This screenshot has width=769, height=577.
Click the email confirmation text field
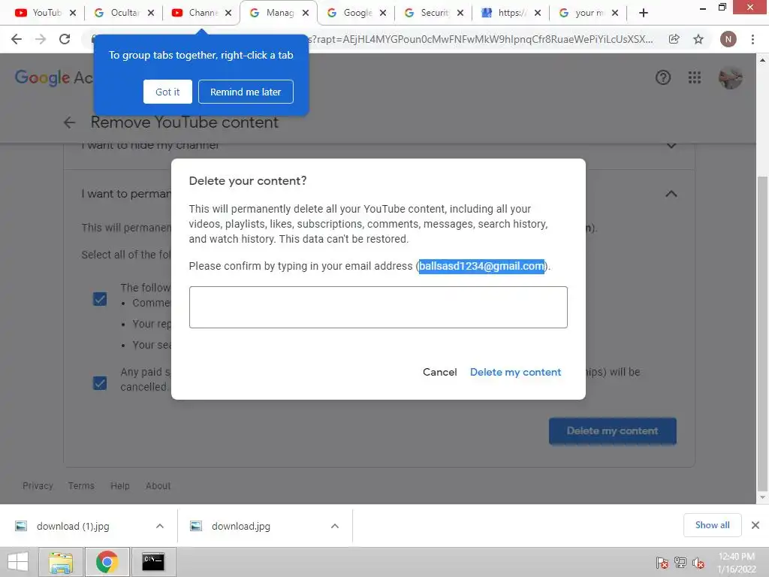pyautogui.click(x=378, y=307)
